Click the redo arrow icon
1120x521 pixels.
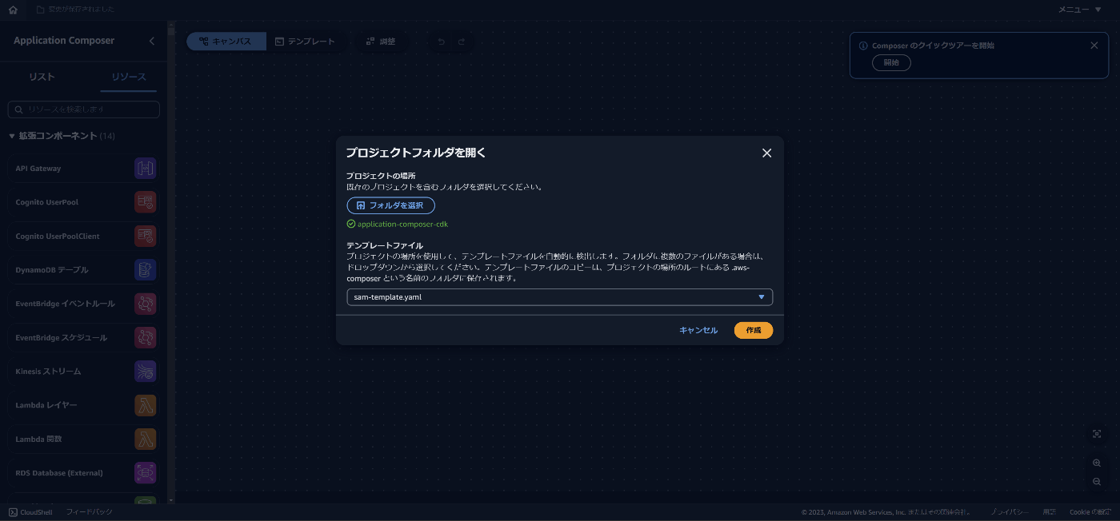click(x=462, y=42)
